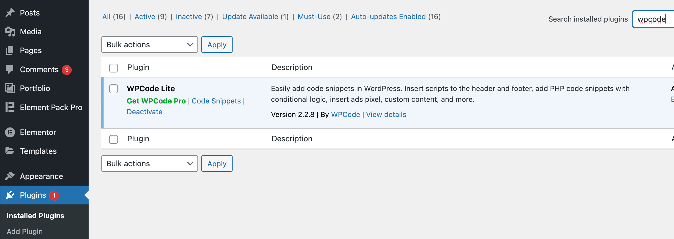Open the Must-Use plugins list
The width and height of the screenshot is (674, 239).
(314, 16)
